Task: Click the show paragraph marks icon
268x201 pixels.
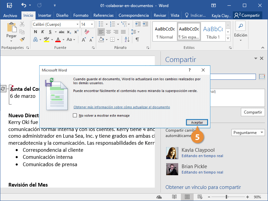Action: [x=137, y=40]
